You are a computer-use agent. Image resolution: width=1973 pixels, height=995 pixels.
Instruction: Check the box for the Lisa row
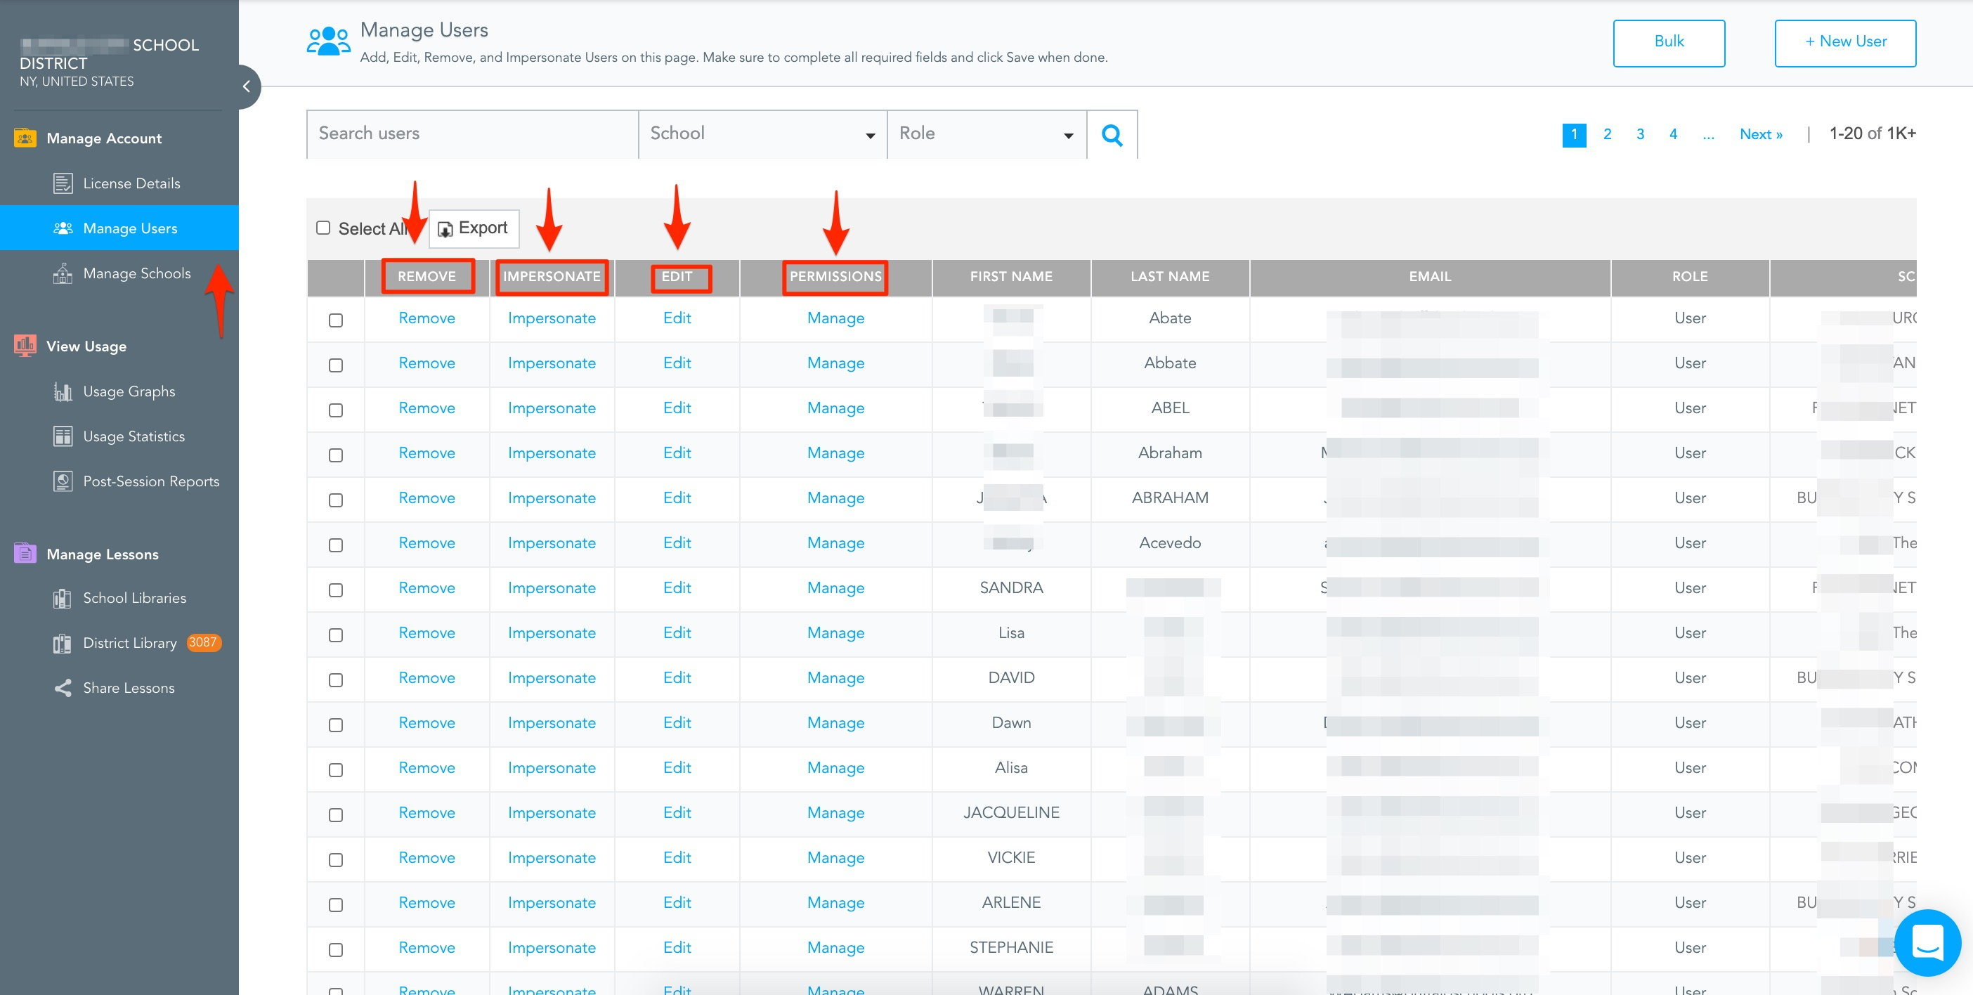click(335, 635)
